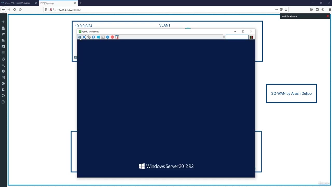Minimize the QEMU (Winserver) window
Screen dimensions: 332x187
235,31
